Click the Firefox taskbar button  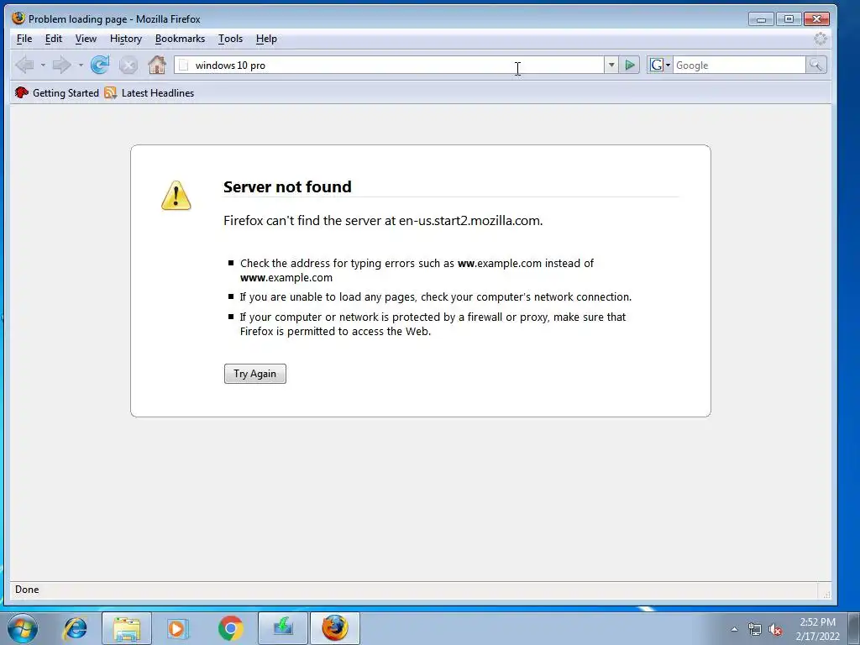pos(335,628)
